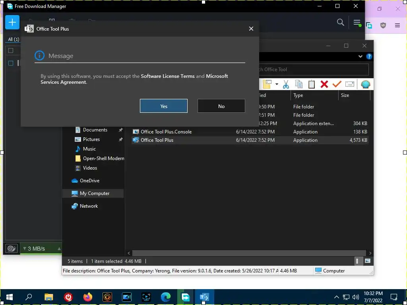Open the network tray icon

[346, 297]
